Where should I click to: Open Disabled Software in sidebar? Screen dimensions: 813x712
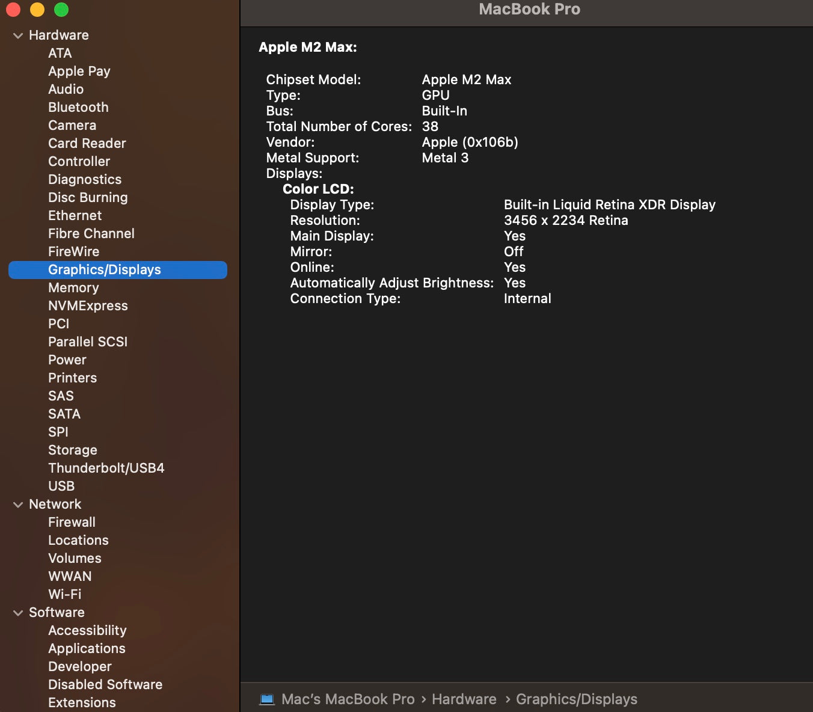(x=105, y=685)
